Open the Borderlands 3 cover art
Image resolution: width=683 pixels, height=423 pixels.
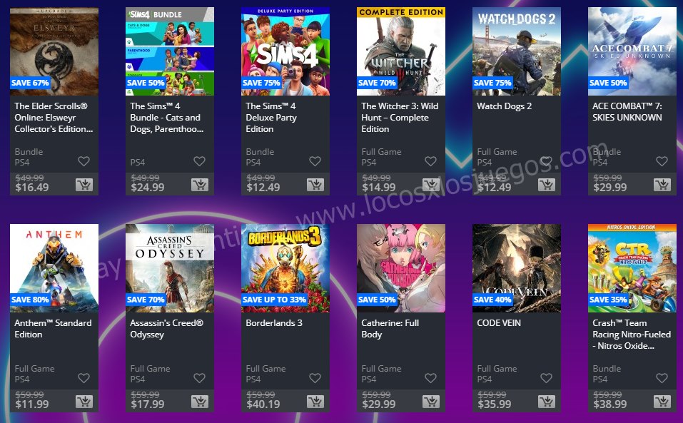285,268
